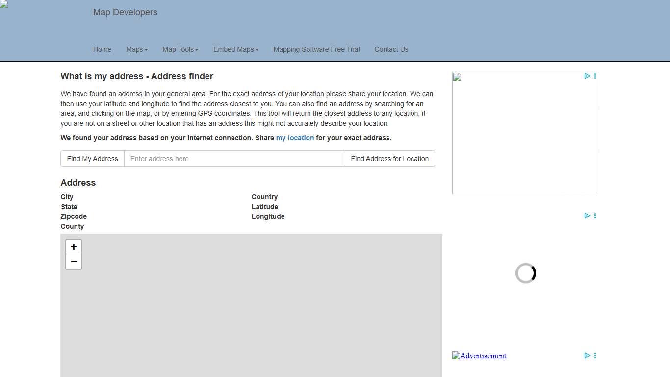Zoom out on the map

tap(73, 262)
